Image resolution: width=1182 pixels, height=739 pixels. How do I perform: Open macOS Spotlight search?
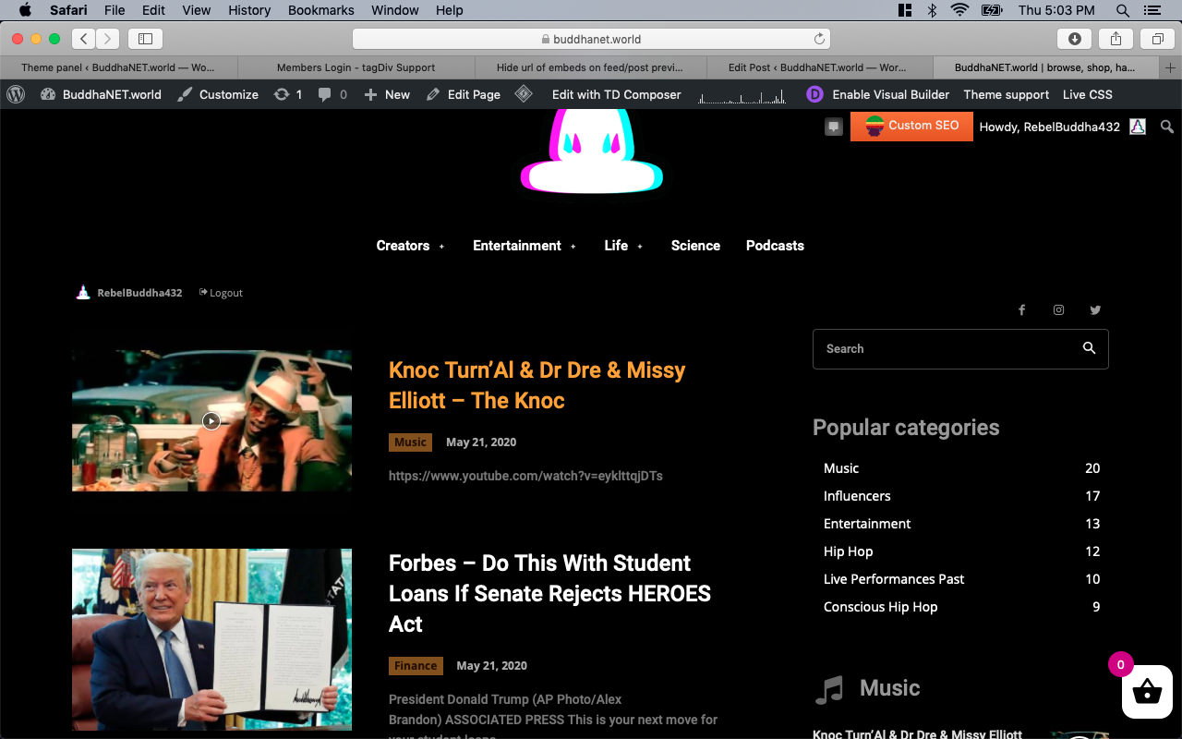[1123, 10]
